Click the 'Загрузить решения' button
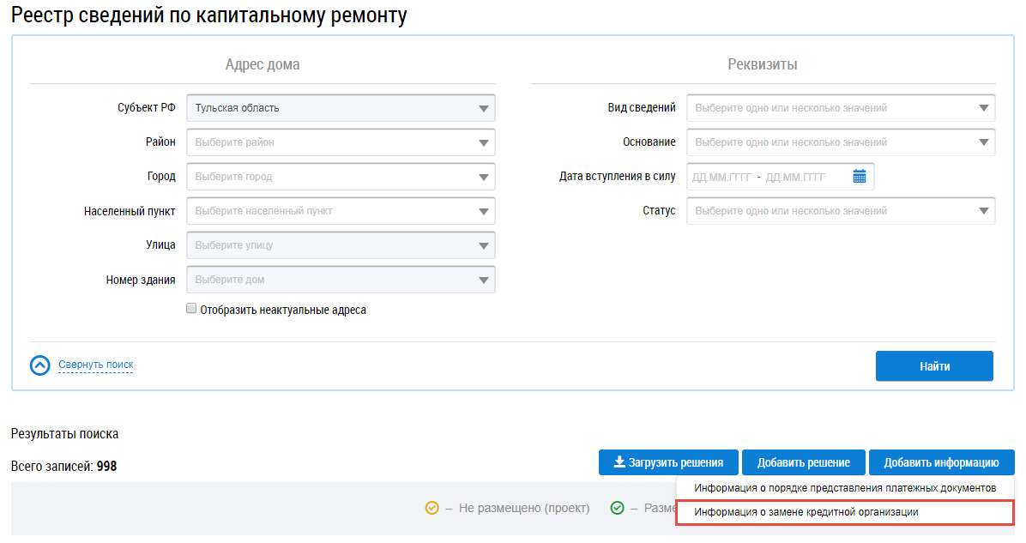The height and width of the screenshot is (543, 1026). click(668, 462)
